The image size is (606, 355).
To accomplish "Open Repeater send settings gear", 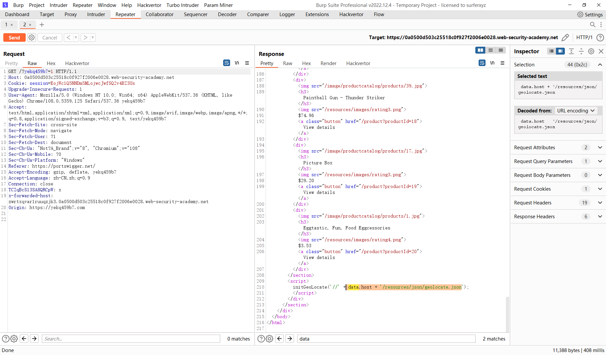I will coord(32,37).
